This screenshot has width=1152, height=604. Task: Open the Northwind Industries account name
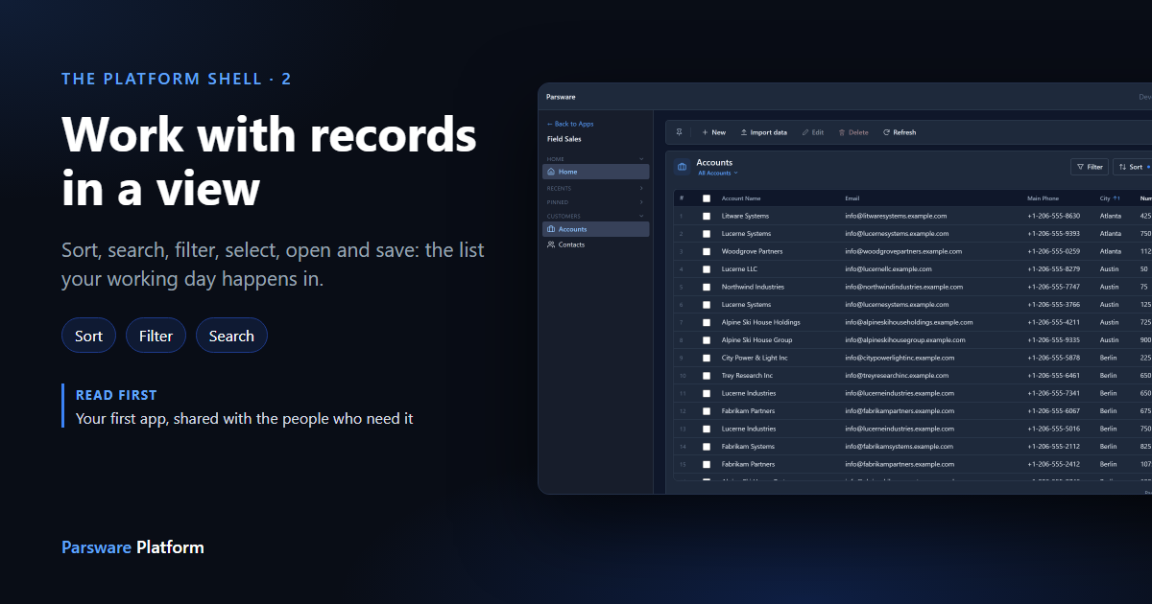pyautogui.click(x=753, y=287)
